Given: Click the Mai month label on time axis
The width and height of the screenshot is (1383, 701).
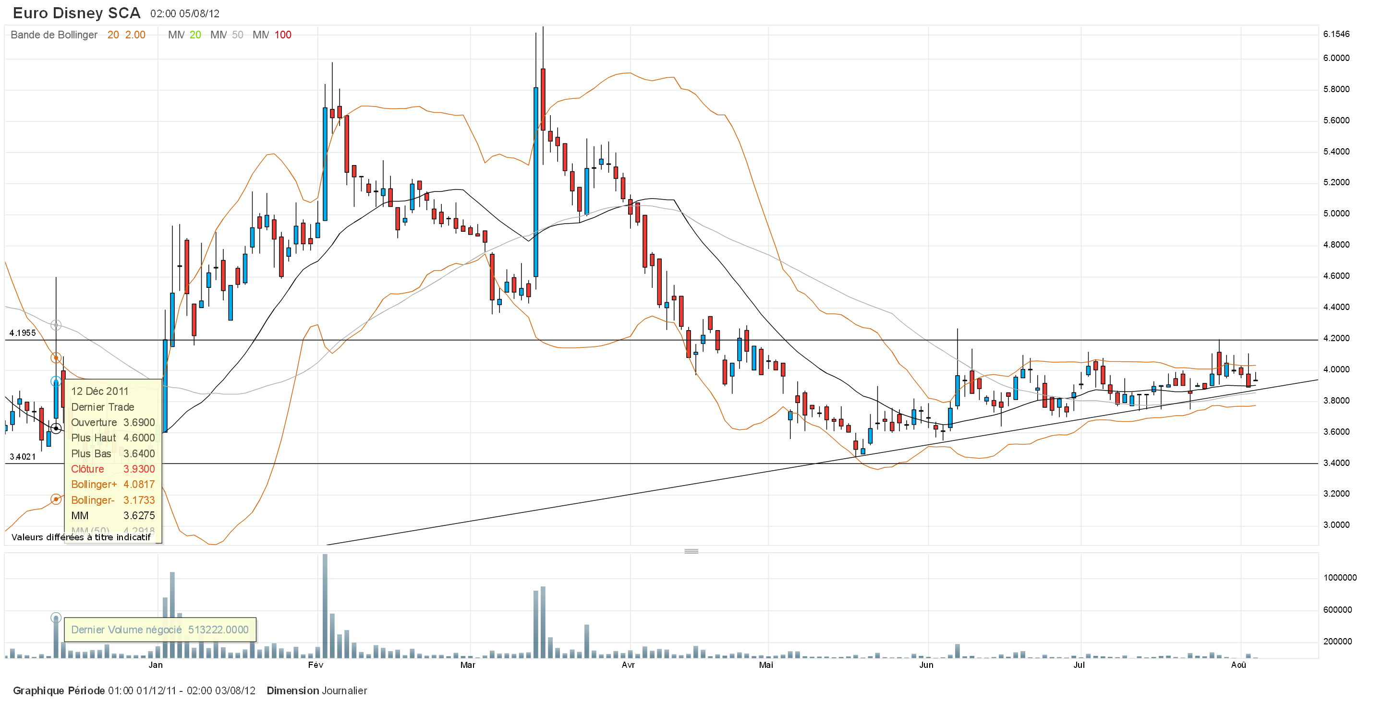Looking at the screenshot, I should 766,665.
